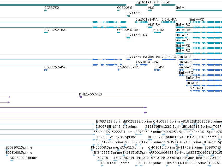Viewport: 222px width, 167px height.
Task: Select the SD03902.5prime EST label
Action: [x=19, y=147]
